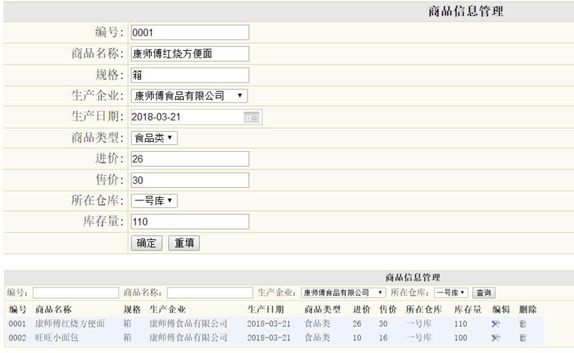The image size is (574, 353).
Task: Click edit icon for row 0002 旺旺小面包
Action: (x=496, y=338)
